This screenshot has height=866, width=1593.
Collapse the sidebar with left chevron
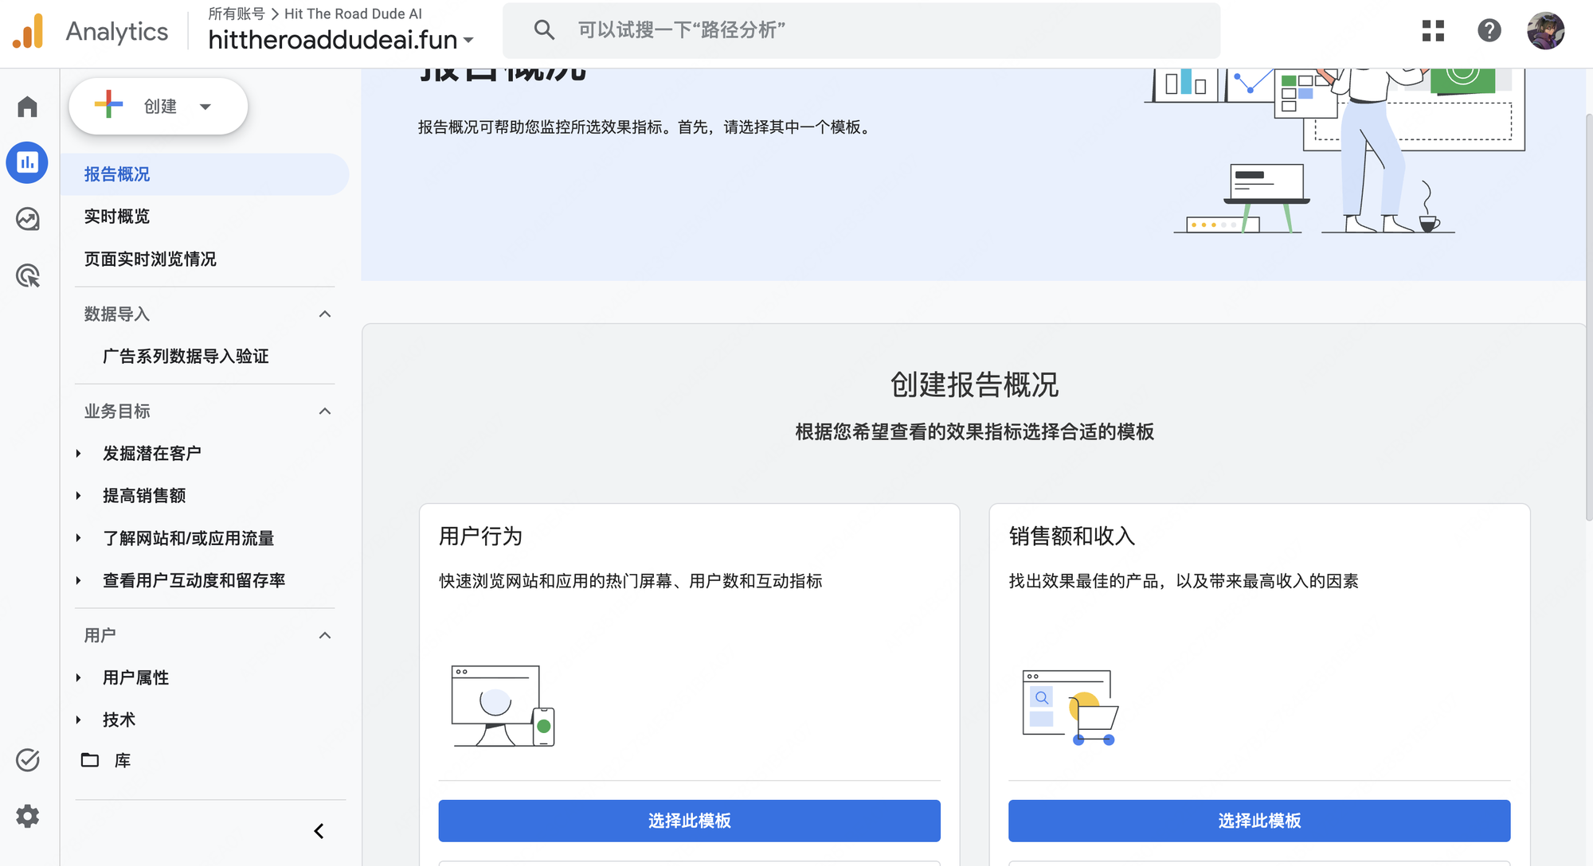[x=319, y=831]
